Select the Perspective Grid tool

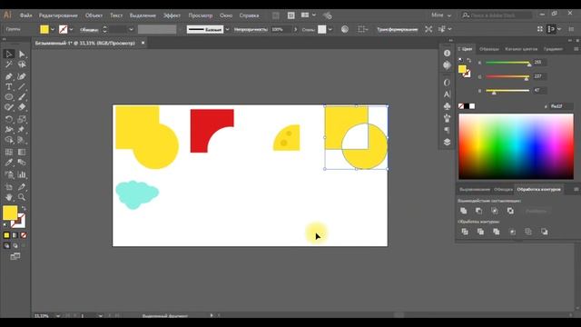coord(22,140)
